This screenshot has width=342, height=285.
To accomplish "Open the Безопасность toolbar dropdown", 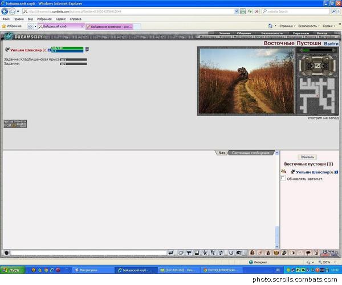I will point(309,26).
